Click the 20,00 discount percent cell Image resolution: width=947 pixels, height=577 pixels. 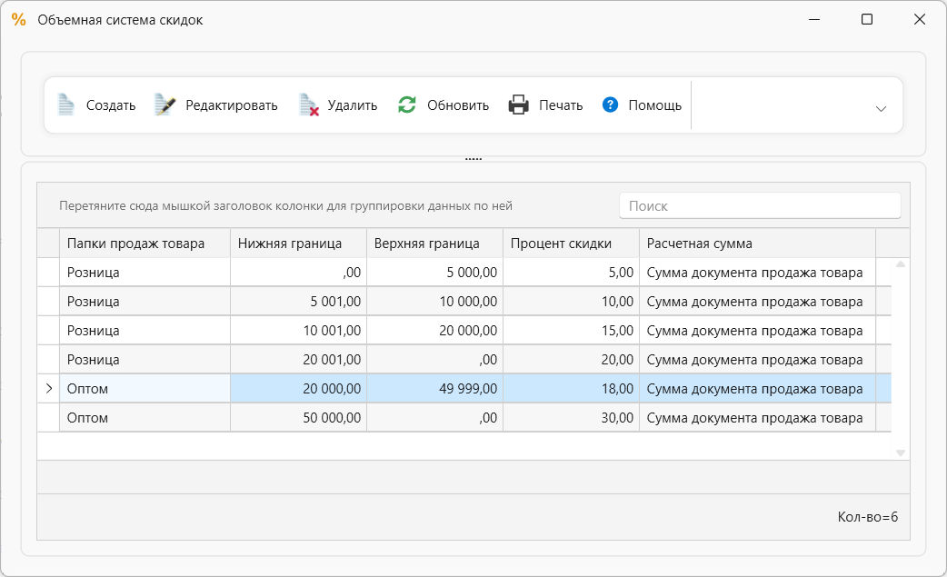[572, 359]
